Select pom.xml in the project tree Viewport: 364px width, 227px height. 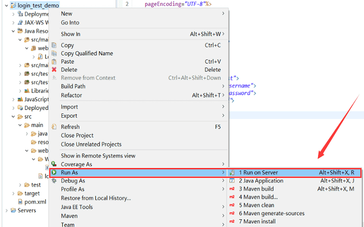(x=35, y=202)
